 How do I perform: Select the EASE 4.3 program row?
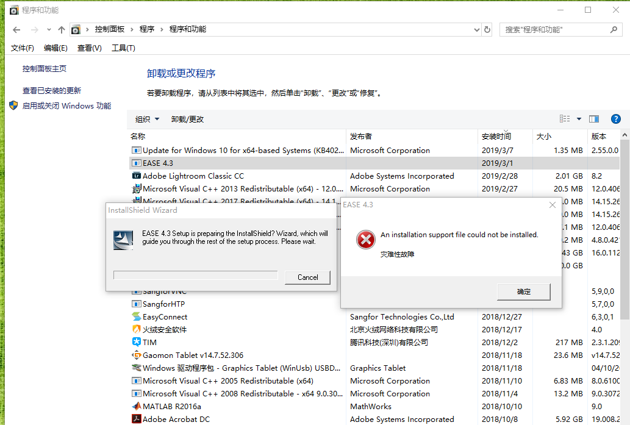click(x=374, y=163)
